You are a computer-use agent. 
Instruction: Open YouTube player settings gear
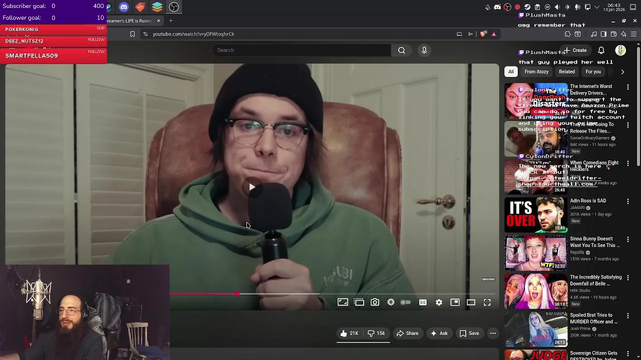coord(439,302)
